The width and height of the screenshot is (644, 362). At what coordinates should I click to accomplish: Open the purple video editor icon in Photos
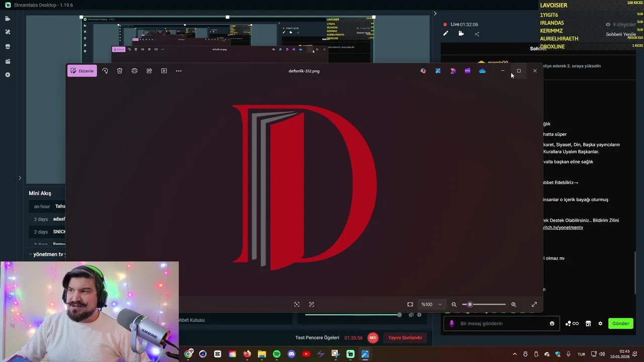pos(467,71)
